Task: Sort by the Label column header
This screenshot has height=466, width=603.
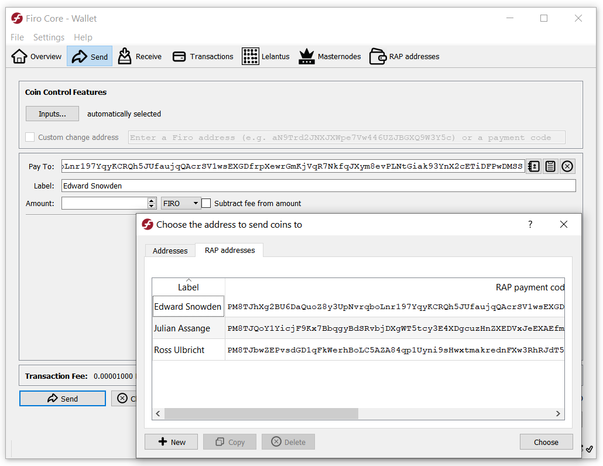Action: 189,287
